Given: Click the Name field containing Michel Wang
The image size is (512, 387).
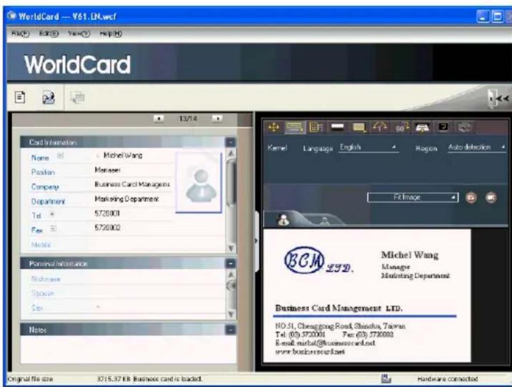Looking at the screenshot, I should point(133,156).
